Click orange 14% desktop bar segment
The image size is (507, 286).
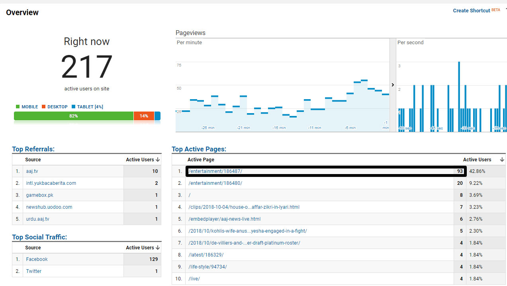click(143, 116)
